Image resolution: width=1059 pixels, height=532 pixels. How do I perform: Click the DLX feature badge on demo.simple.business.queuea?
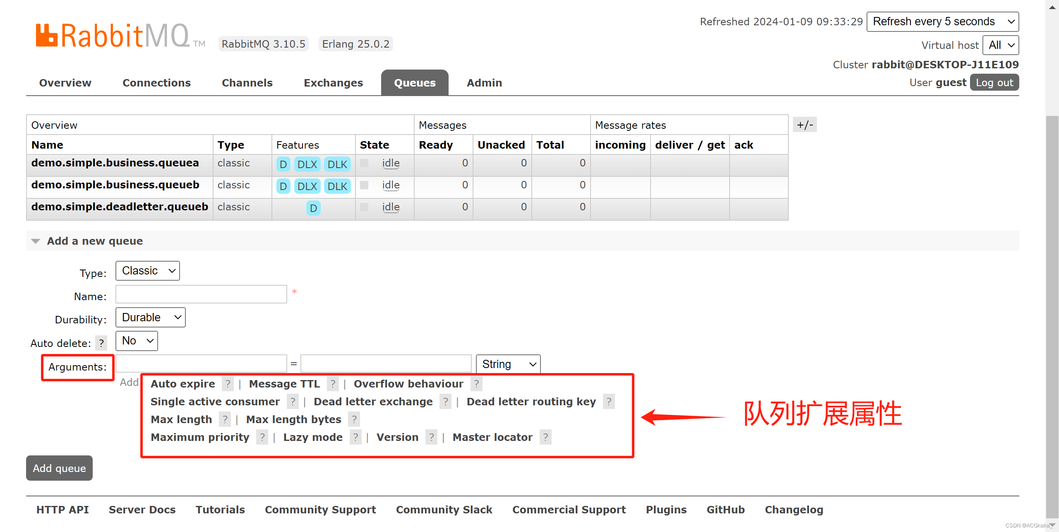tap(307, 164)
